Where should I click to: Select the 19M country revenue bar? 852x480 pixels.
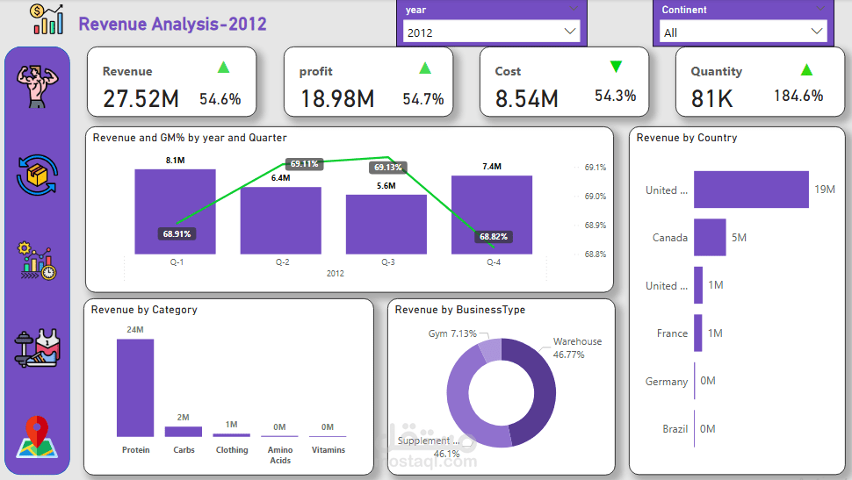coord(751,190)
